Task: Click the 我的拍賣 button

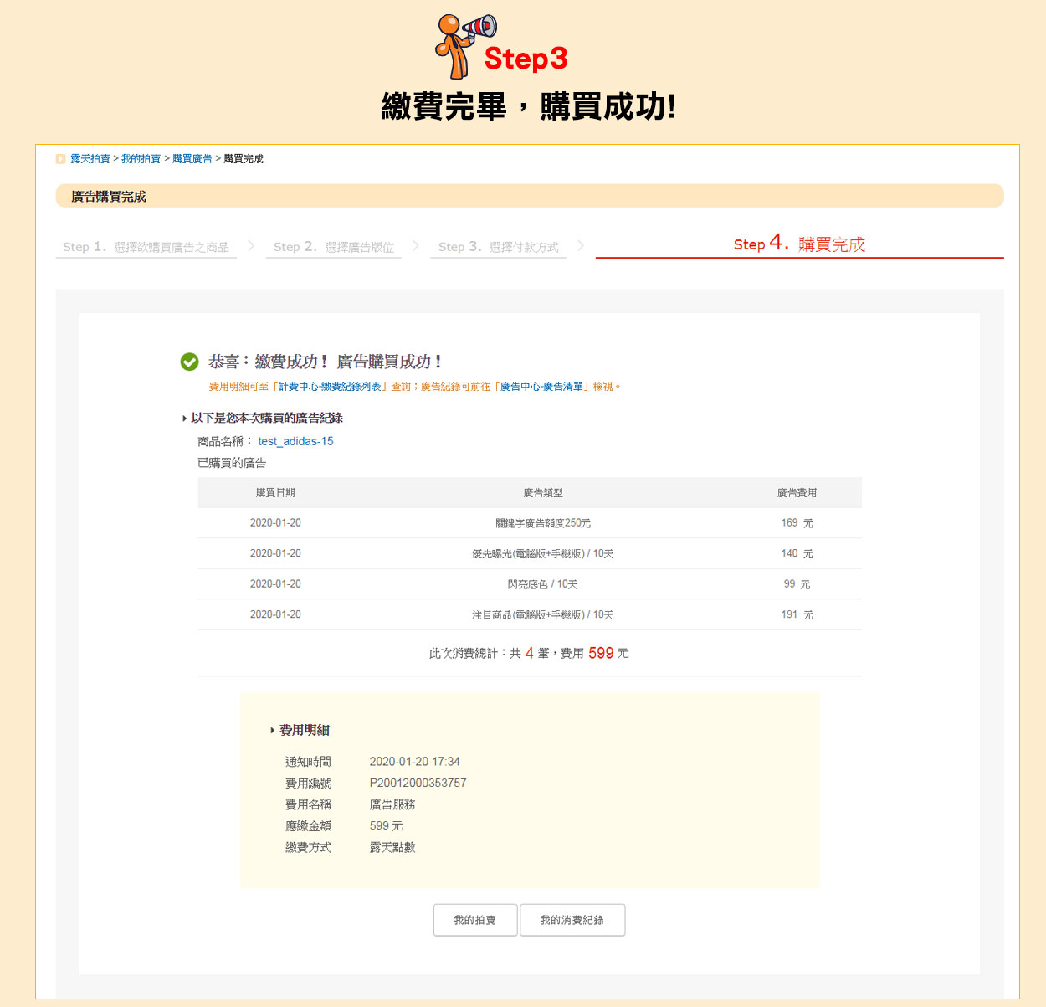Action: pyautogui.click(x=474, y=920)
